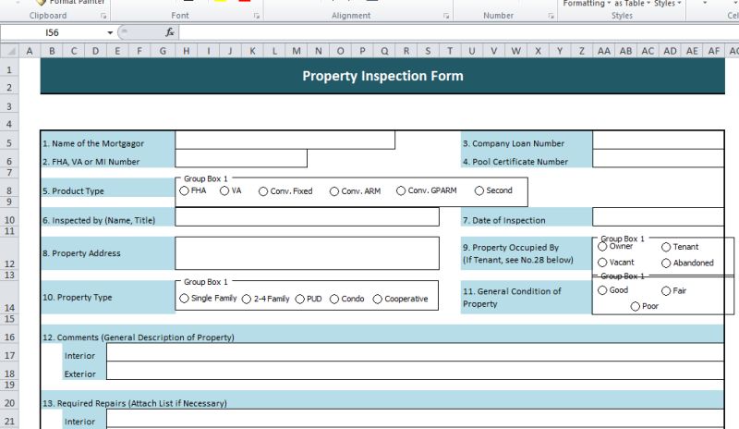
Task: Click the '10. Property Type' label
Action: (x=78, y=298)
